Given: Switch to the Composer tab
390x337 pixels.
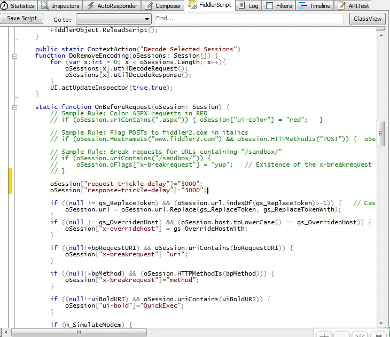Looking at the screenshot, I should (x=163, y=5).
